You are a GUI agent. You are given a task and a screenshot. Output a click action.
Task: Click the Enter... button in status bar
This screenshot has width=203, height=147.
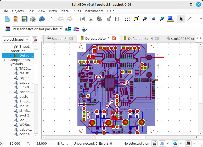click(x=63, y=143)
